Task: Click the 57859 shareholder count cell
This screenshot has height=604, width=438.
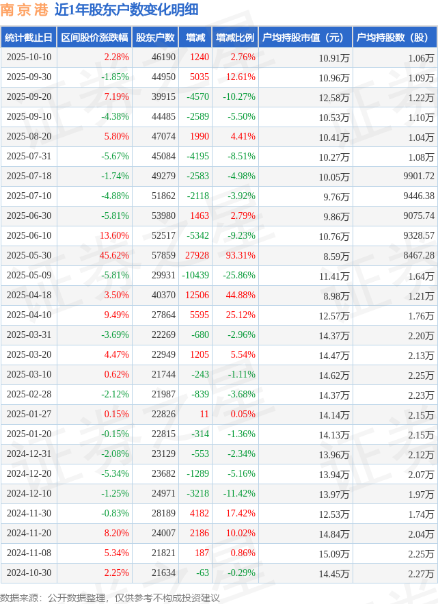Action: (x=163, y=255)
